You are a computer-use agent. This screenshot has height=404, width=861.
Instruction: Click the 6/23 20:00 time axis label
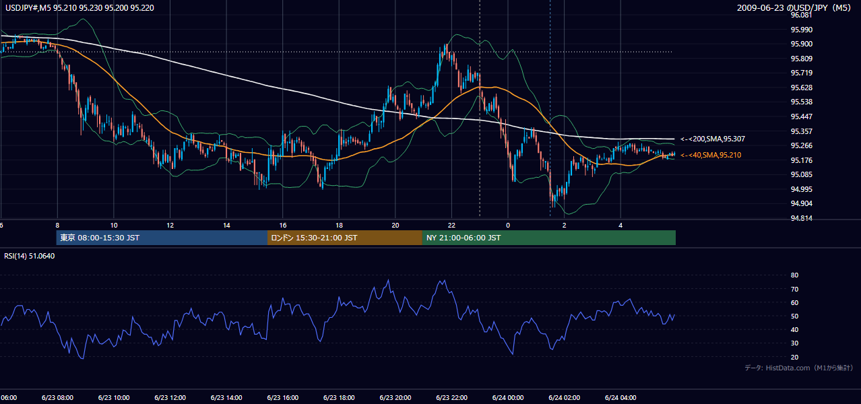coord(395,398)
